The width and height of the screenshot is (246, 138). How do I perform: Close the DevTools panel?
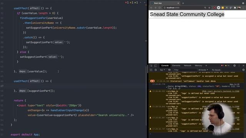(x=243, y=66)
